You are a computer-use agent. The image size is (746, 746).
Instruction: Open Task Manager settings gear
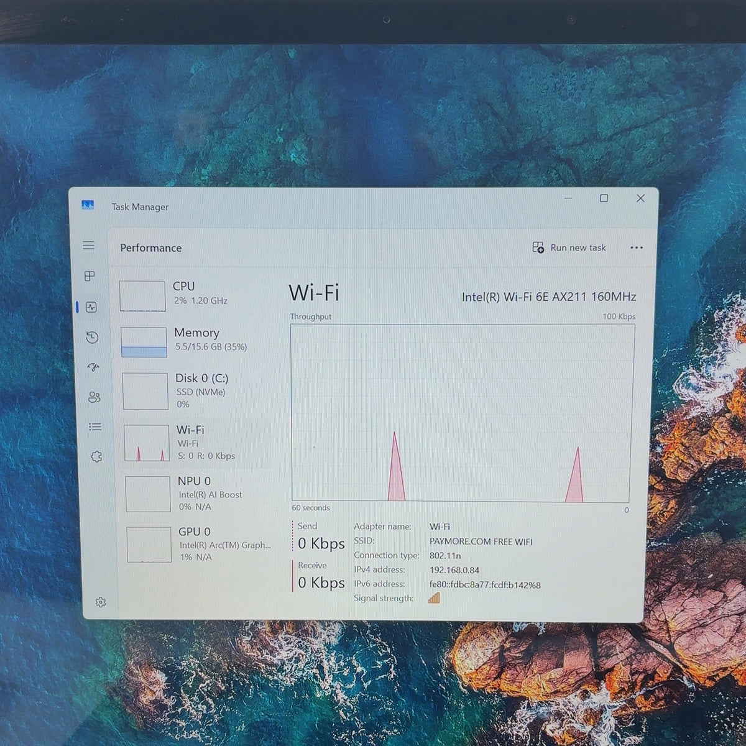pyautogui.click(x=101, y=602)
